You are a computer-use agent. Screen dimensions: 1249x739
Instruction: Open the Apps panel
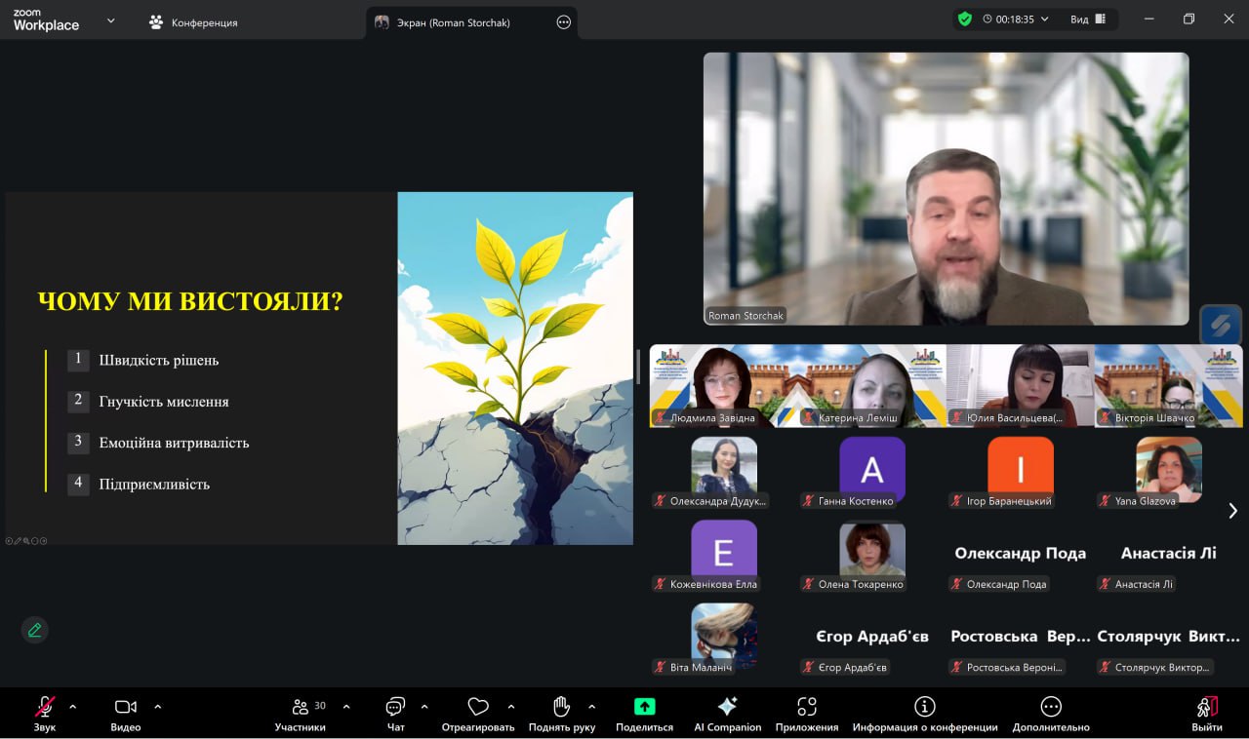point(806,713)
